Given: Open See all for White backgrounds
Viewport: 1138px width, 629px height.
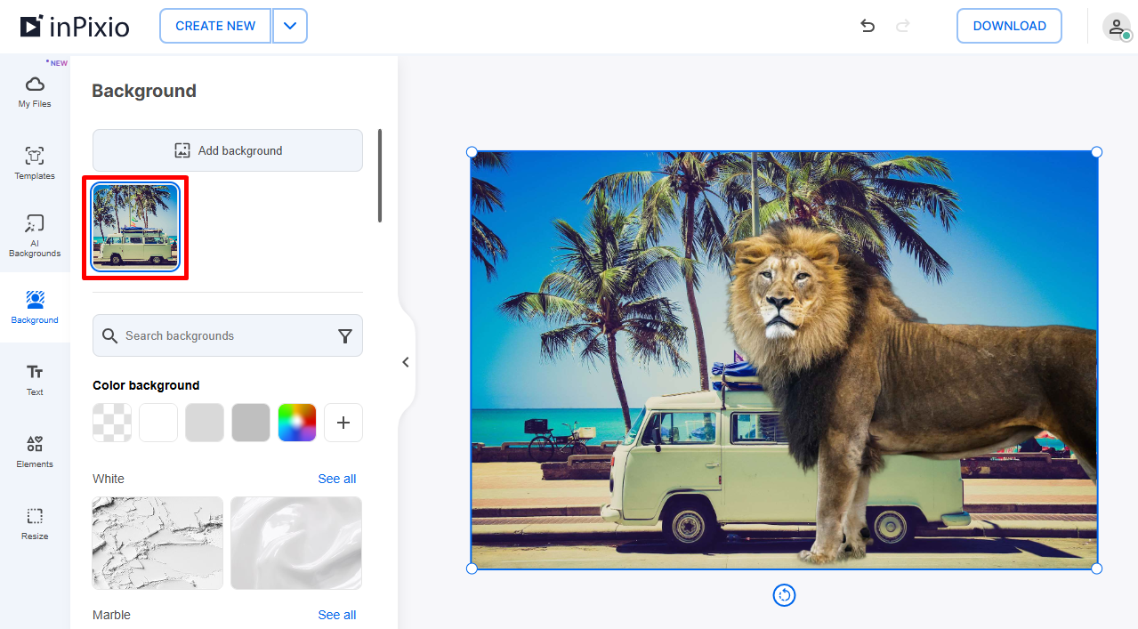Looking at the screenshot, I should [x=336, y=479].
